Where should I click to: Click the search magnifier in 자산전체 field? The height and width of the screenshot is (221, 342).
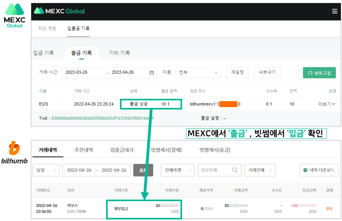pos(235,170)
